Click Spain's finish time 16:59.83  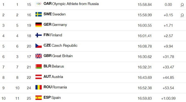point(145,98)
